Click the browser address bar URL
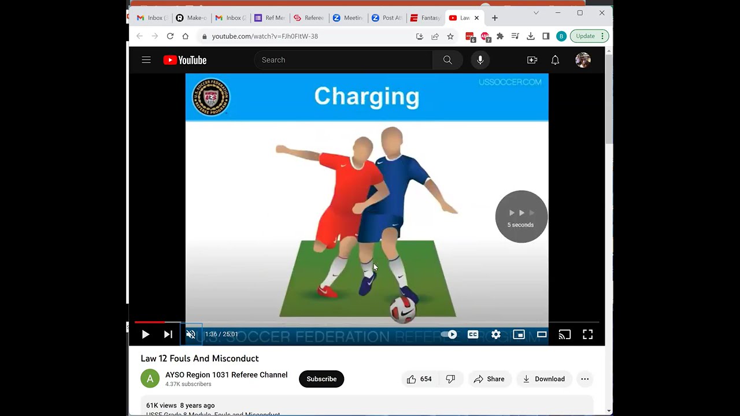This screenshot has height=416, width=740. (x=265, y=36)
